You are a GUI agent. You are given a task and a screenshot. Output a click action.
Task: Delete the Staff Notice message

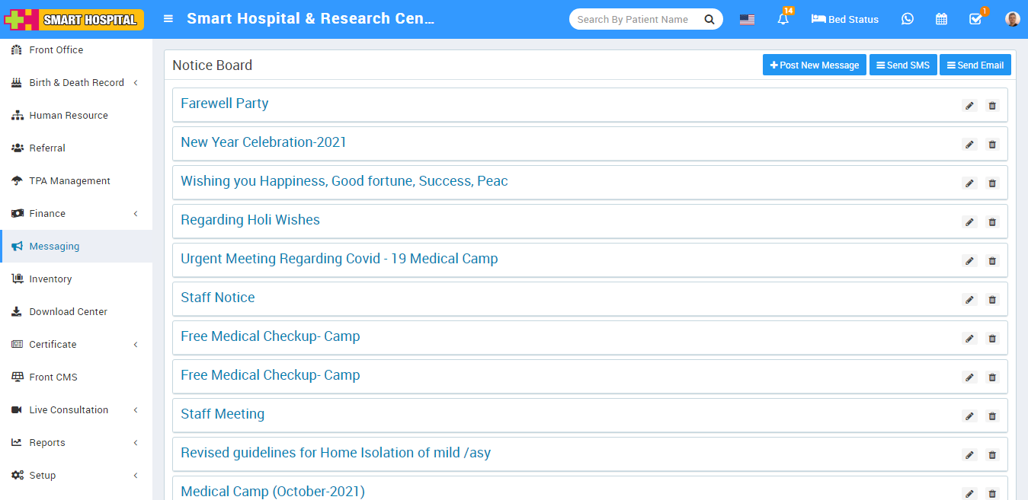pos(992,300)
